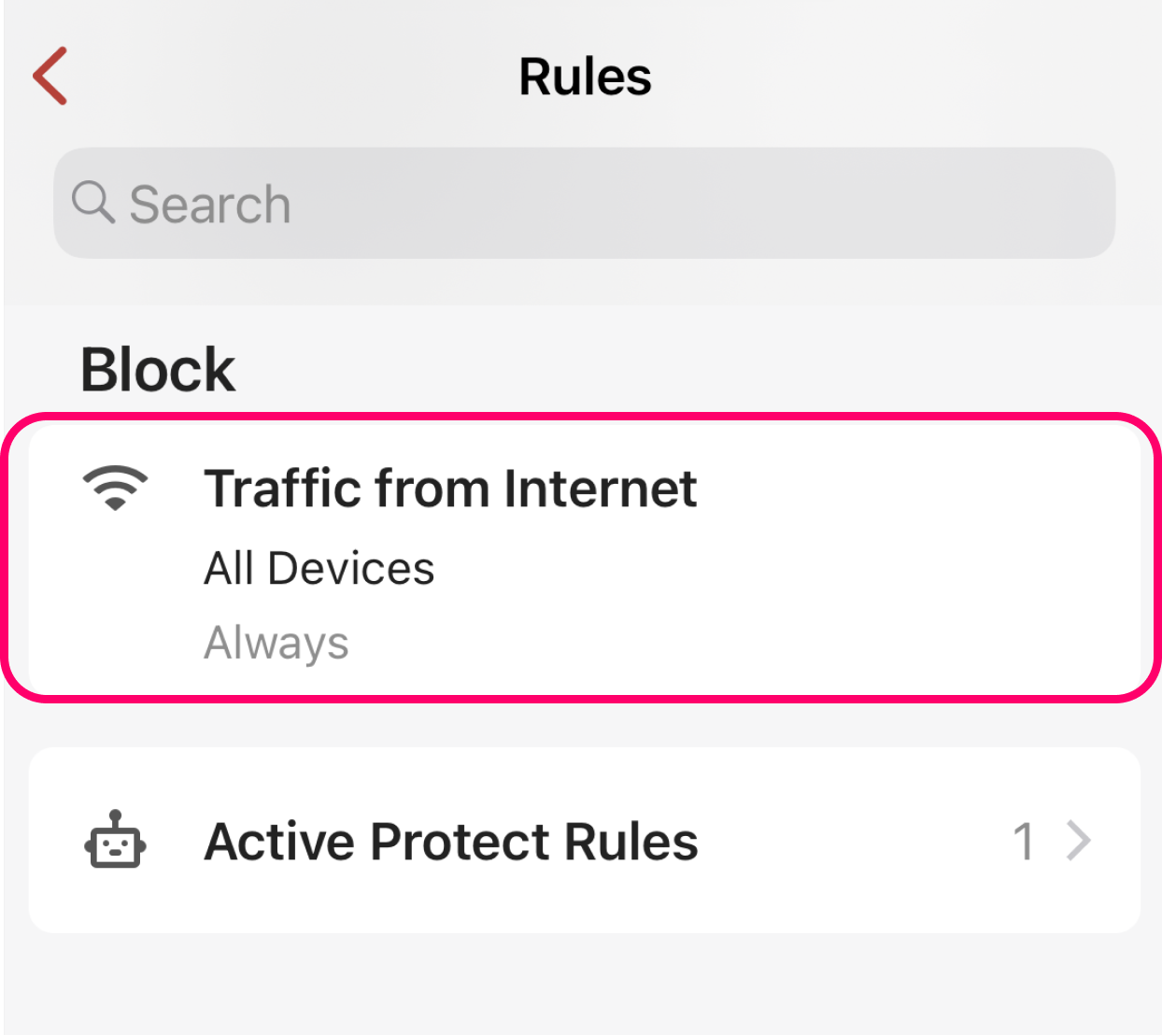
Task: Click the Block section header
Action: coord(158,370)
